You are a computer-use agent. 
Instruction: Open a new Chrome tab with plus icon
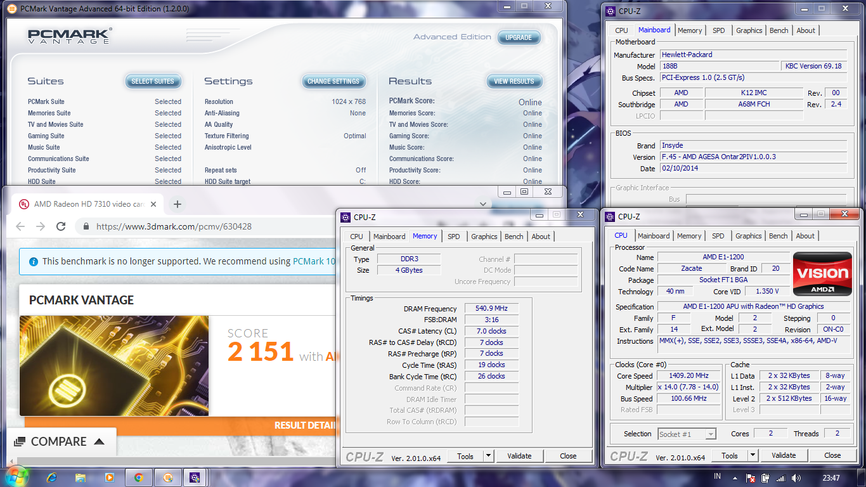pyautogui.click(x=178, y=204)
